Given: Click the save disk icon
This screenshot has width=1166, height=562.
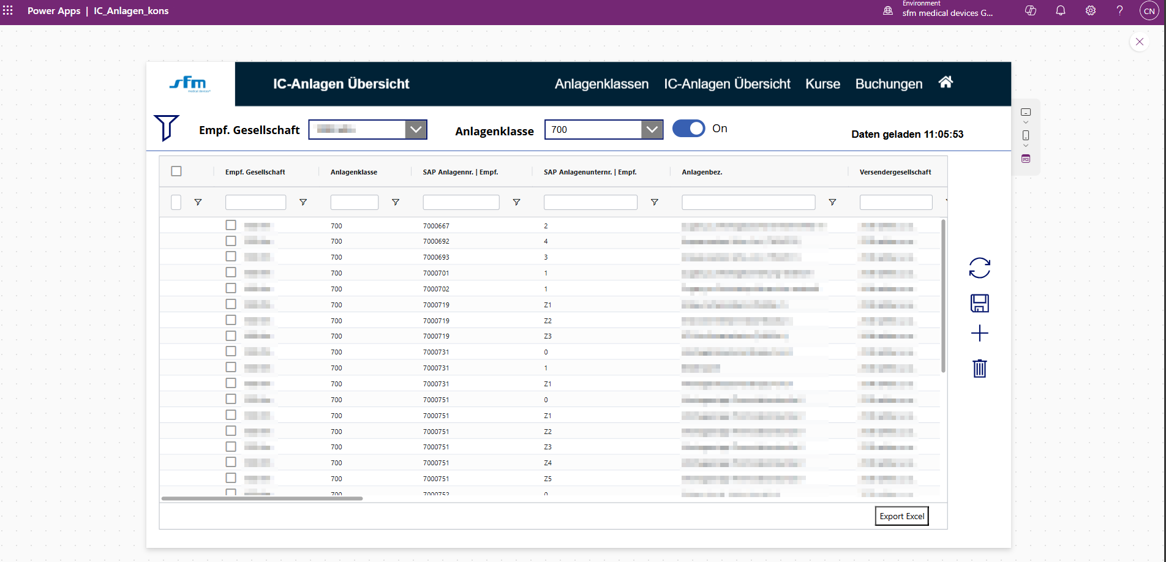Looking at the screenshot, I should [979, 303].
